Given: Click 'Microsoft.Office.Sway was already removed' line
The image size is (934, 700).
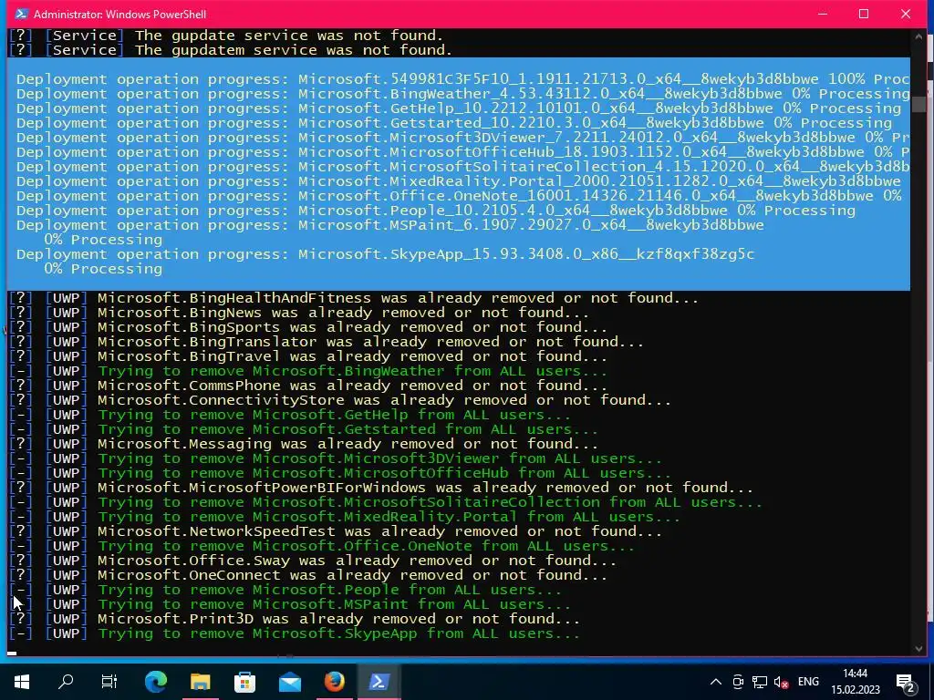Looking at the screenshot, I should [313, 561].
